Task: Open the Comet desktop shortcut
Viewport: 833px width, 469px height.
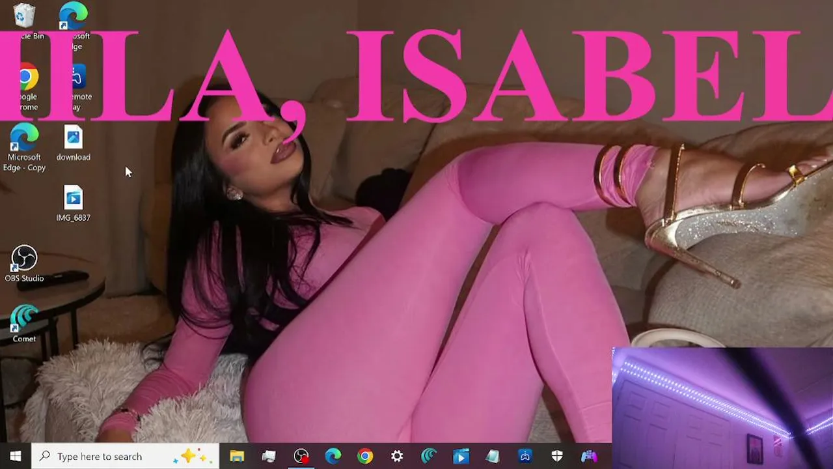Action: [x=24, y=324]
